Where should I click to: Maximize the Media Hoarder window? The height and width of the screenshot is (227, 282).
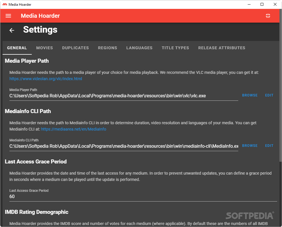(262, 4)
